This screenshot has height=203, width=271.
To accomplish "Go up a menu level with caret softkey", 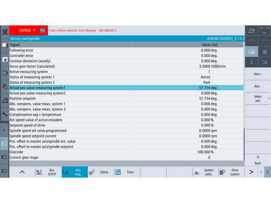I will 22,172.
